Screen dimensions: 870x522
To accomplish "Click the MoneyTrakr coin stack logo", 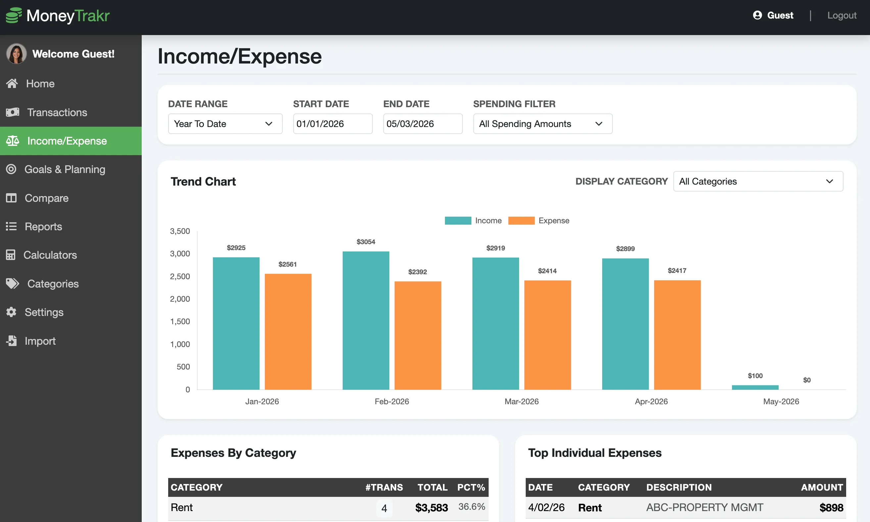I will coord(14,16).
